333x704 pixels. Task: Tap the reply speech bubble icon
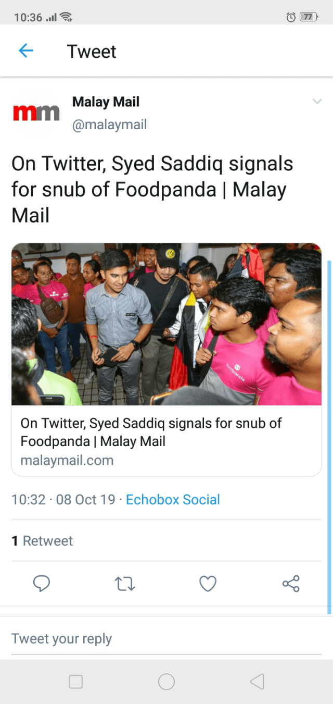(x=42, y=584)
